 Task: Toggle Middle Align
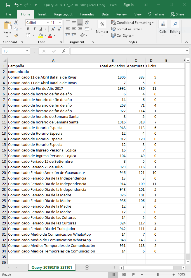74,22
